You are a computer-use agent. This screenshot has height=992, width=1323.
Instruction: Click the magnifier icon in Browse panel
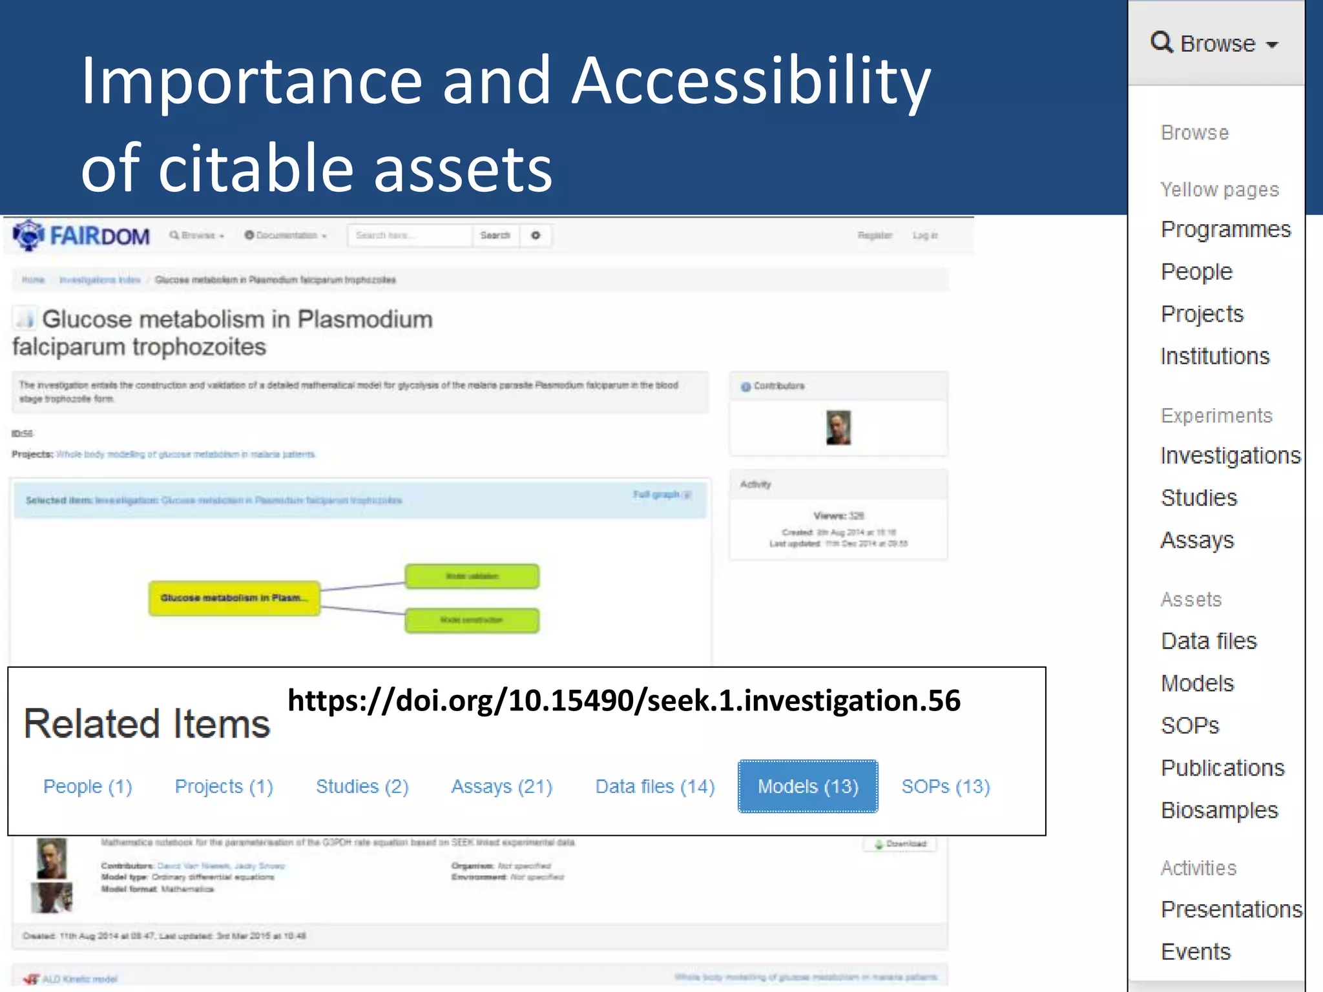click(1162, 43)
